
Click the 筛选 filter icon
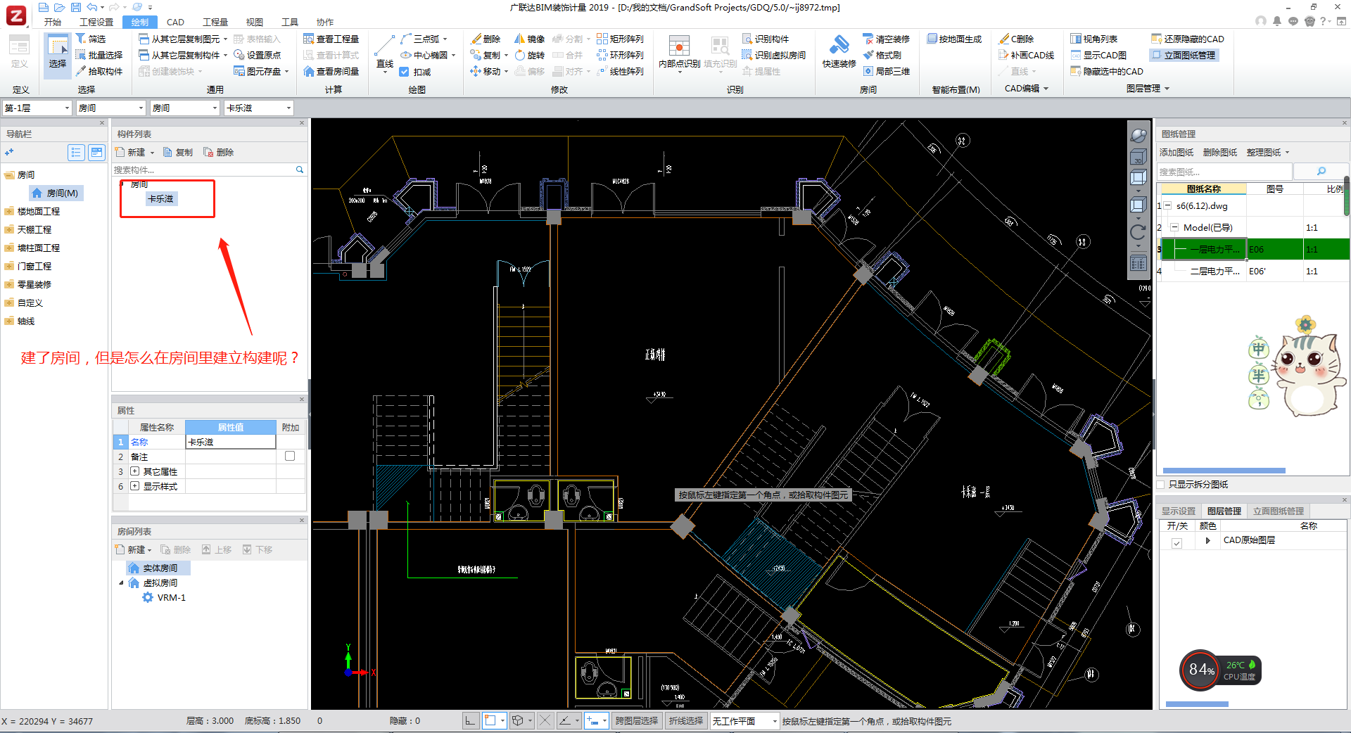click(x=91, y=39)
